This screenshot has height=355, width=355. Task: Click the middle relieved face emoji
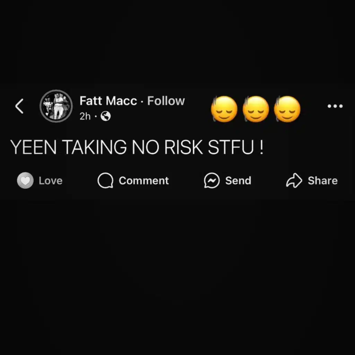256,109
